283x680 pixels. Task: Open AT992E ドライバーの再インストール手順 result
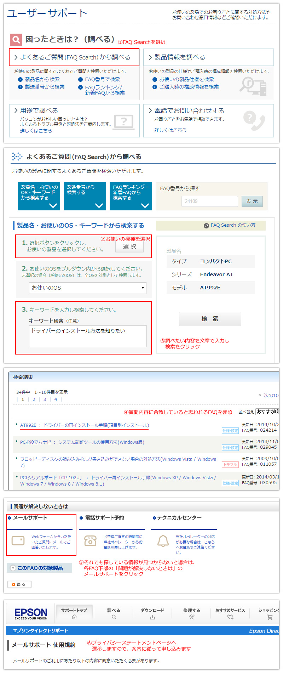[85, 425]
